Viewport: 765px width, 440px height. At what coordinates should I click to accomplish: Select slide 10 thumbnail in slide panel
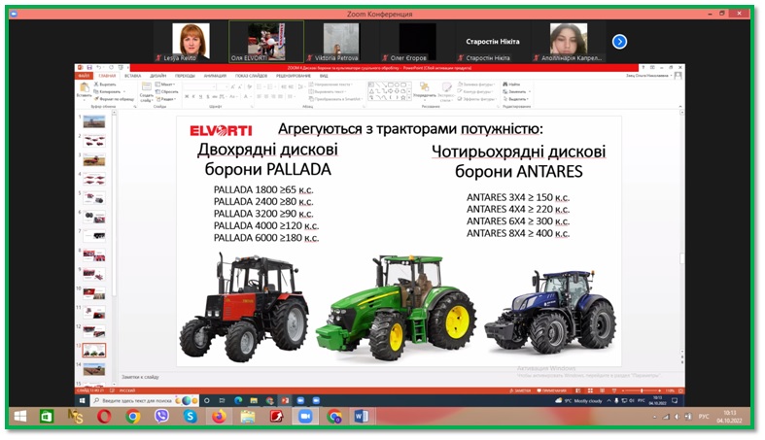94,293
